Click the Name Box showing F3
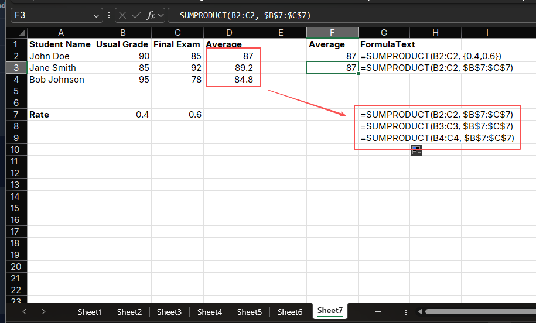Viewport: 536px width, 323px height. (57, 15)
